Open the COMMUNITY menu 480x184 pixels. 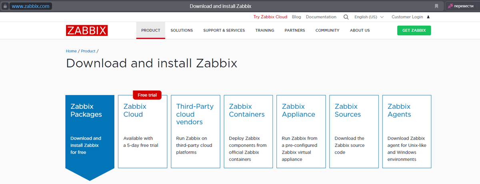click(327, 30)
